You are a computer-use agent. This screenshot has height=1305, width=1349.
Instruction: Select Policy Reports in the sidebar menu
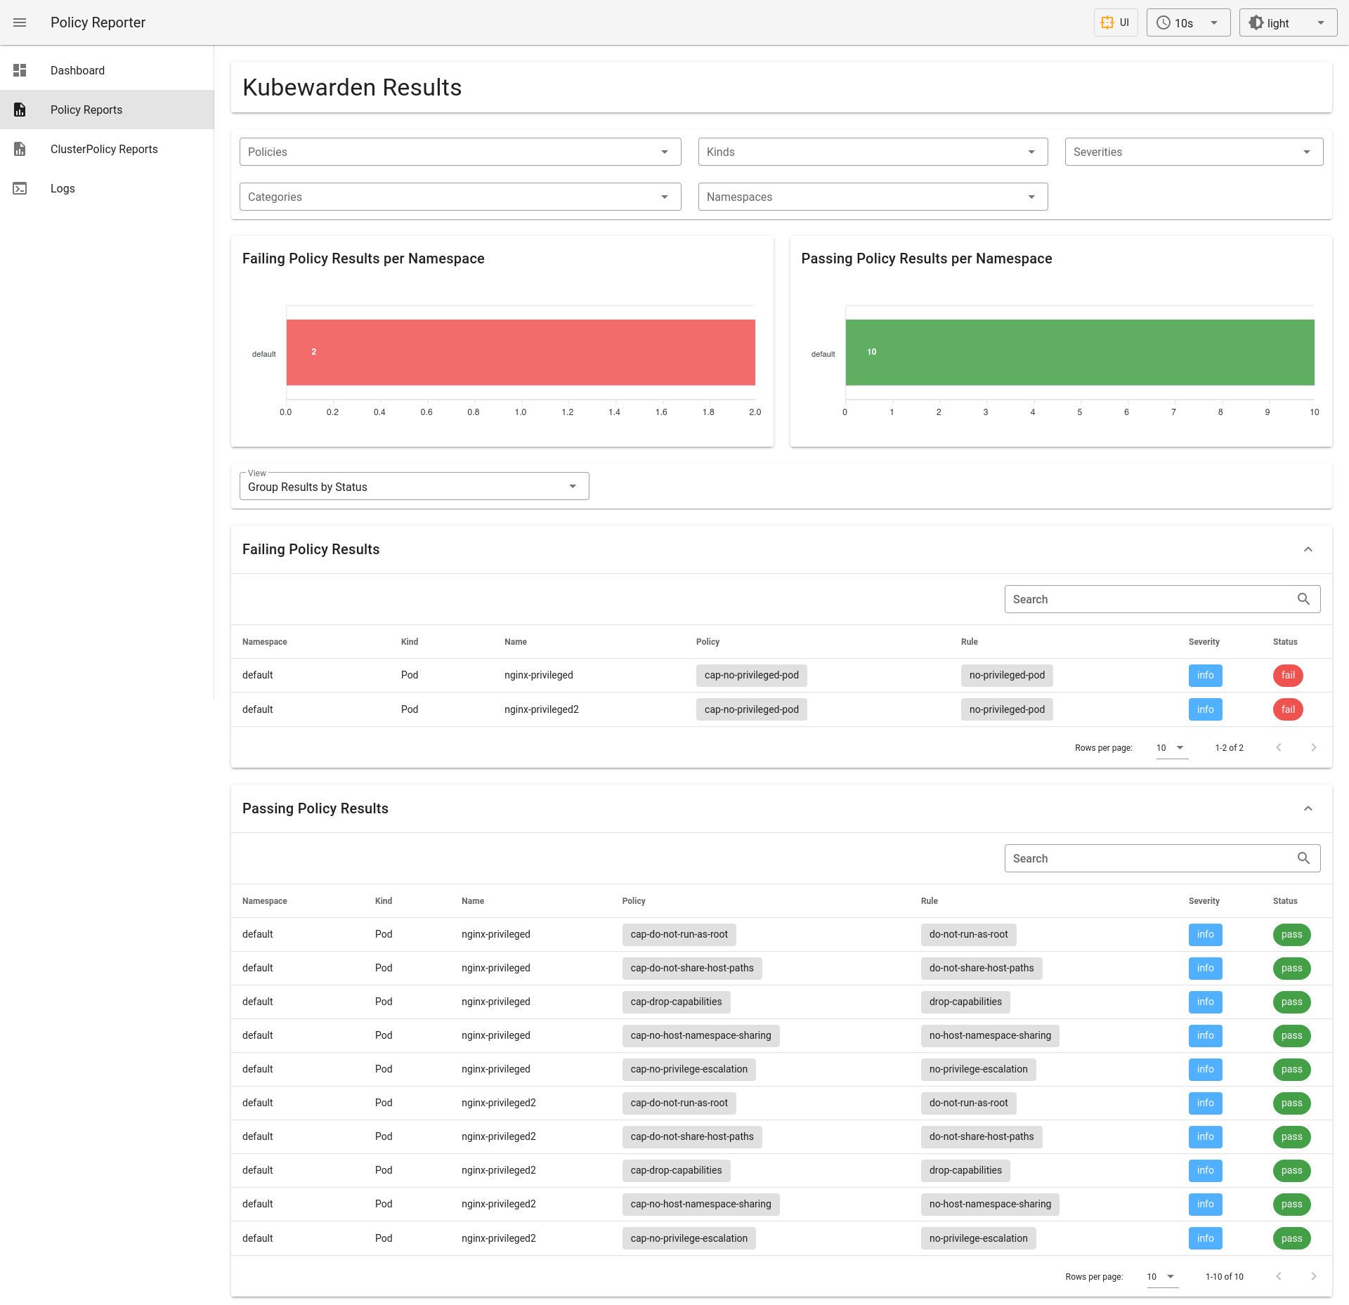86,110
